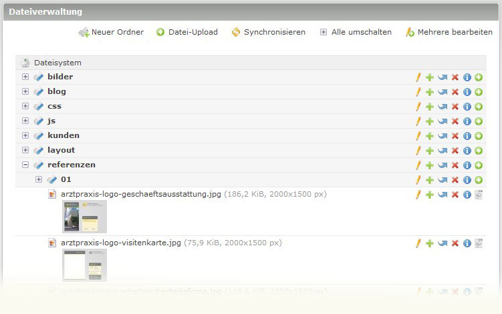Click the grey source icon for geschaeftsausstattung.jpg

click(479, 195)
